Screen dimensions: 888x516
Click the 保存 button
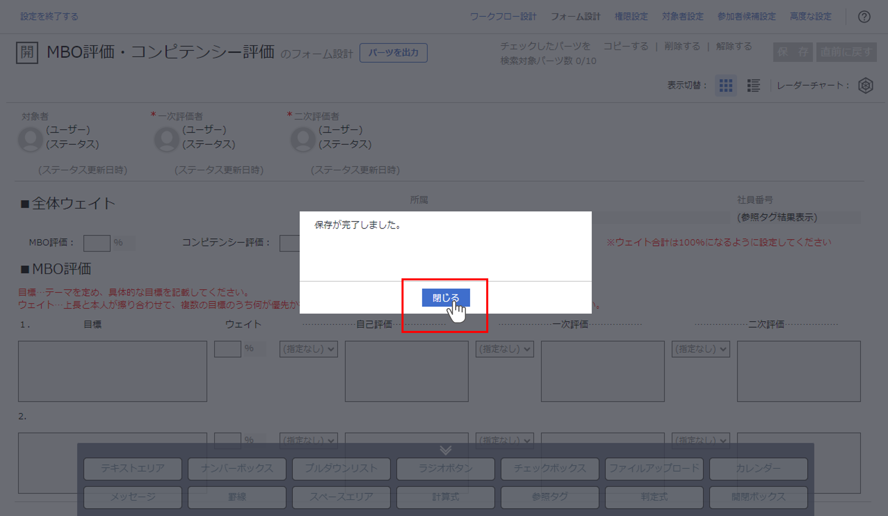[793, 52]
